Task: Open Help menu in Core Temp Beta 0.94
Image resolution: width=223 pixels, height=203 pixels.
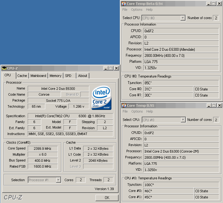Action: 149,10
